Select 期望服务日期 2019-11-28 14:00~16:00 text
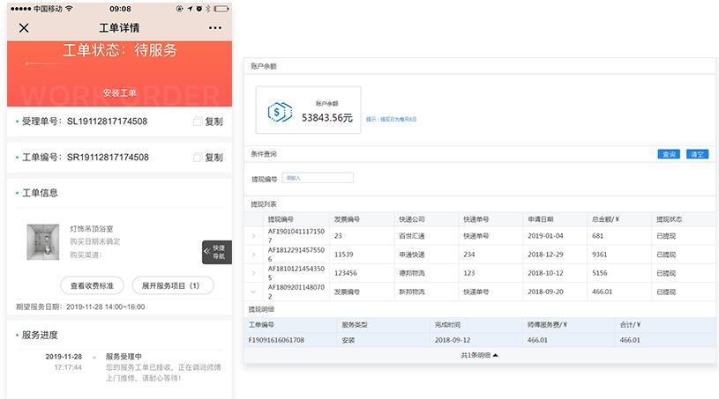The height and width of the screenshot is (399, 719). click(80, 307)
